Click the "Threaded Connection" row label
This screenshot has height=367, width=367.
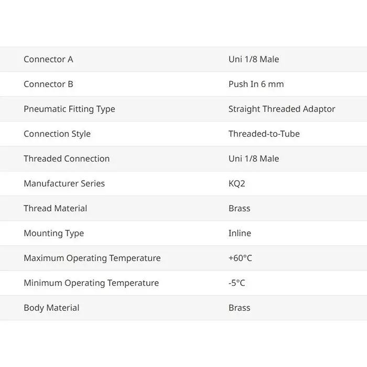(x=67, y=158)
